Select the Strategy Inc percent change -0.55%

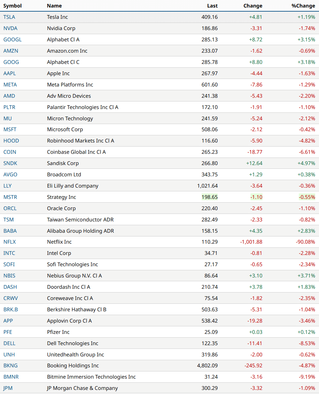point(307,197)
